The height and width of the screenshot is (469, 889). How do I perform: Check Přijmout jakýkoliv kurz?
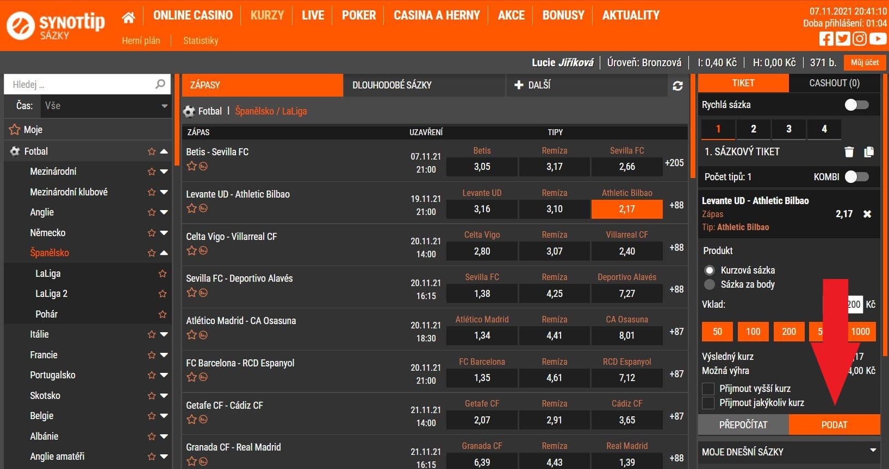point(708,403)
